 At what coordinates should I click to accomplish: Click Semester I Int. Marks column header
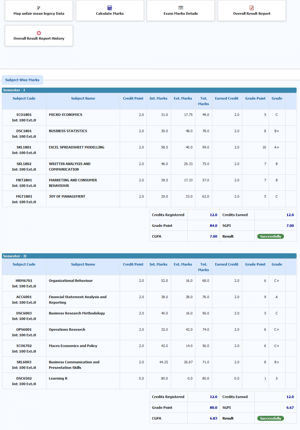click(158, 98)
